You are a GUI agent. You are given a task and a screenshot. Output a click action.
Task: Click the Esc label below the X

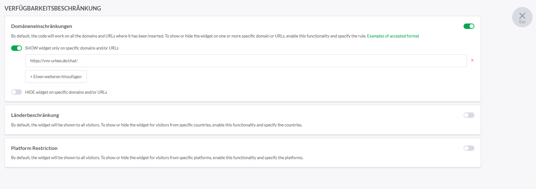coord(522,22)
